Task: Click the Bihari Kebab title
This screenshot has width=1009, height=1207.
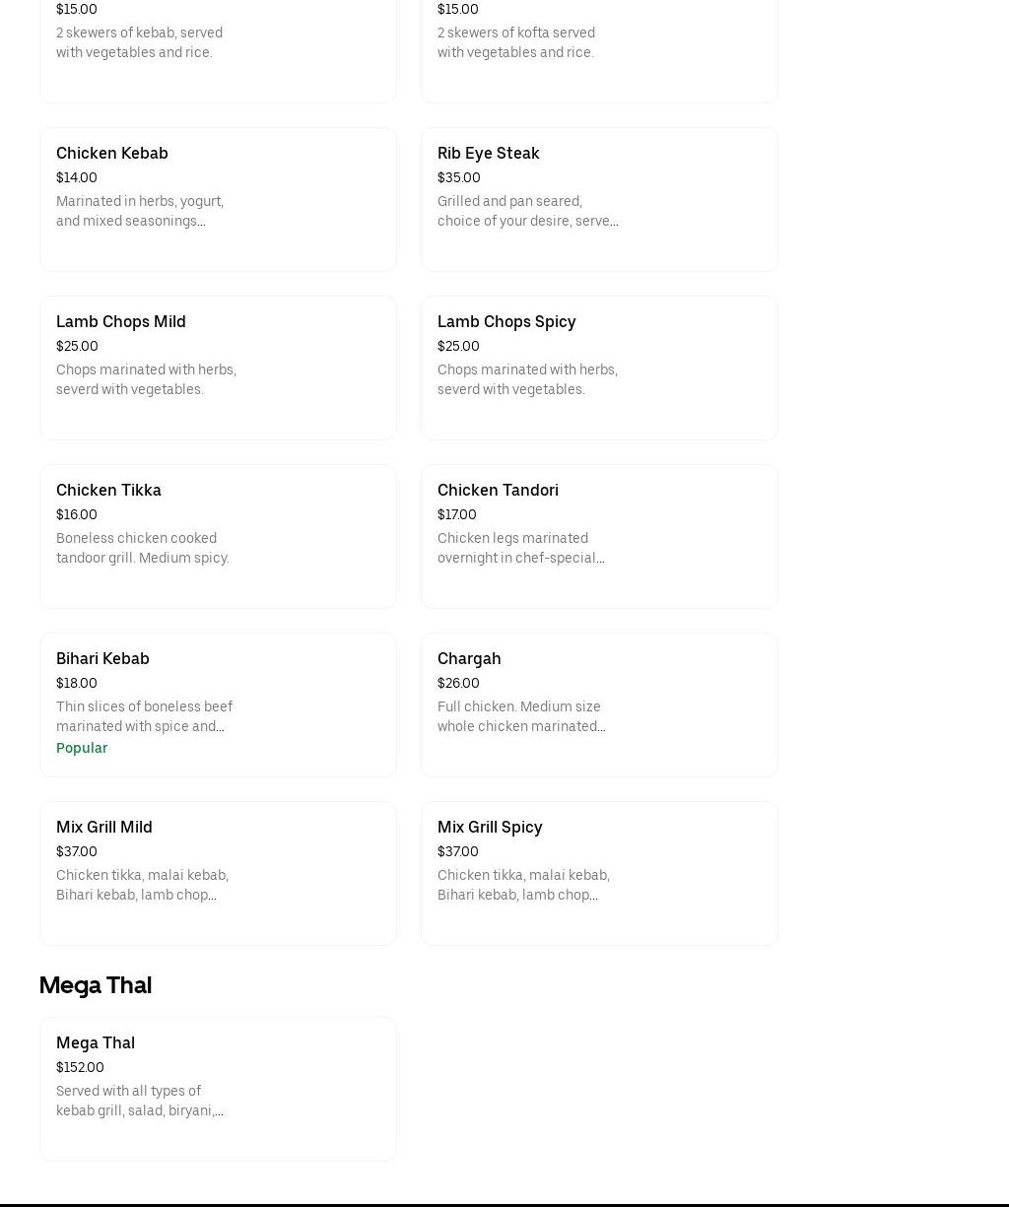Action: [x=102, y=658]
